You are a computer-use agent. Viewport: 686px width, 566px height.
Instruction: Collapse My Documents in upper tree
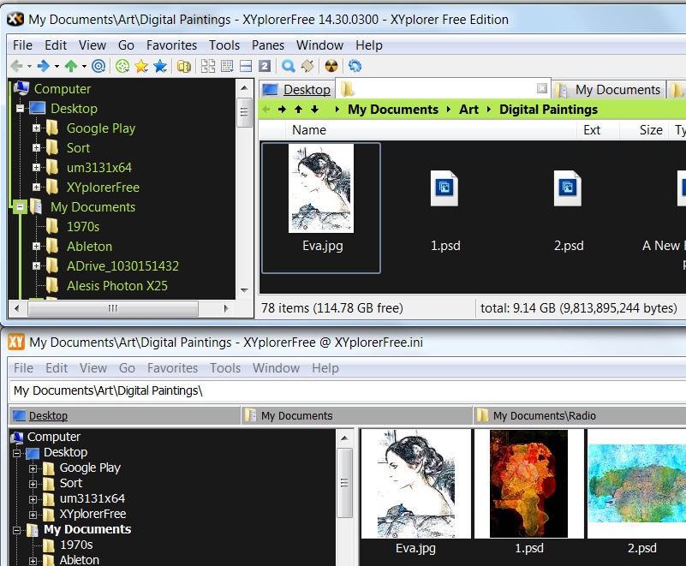pyautogui.click(x=21, y=207)
